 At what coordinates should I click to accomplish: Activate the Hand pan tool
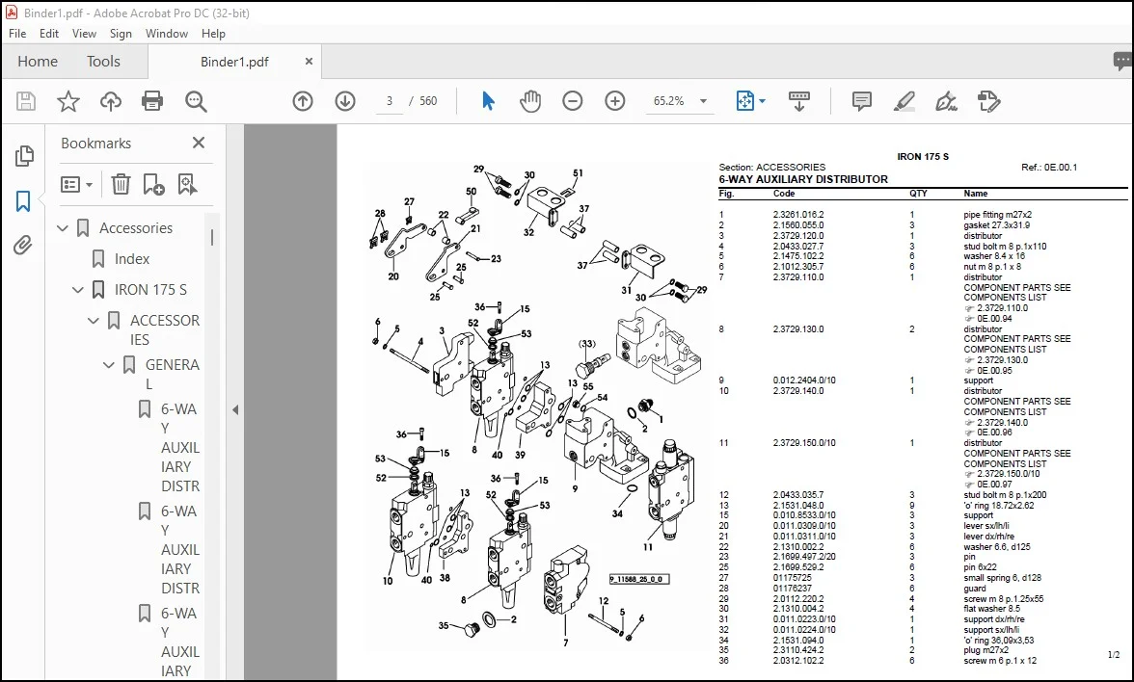click(x=530, y=101)
